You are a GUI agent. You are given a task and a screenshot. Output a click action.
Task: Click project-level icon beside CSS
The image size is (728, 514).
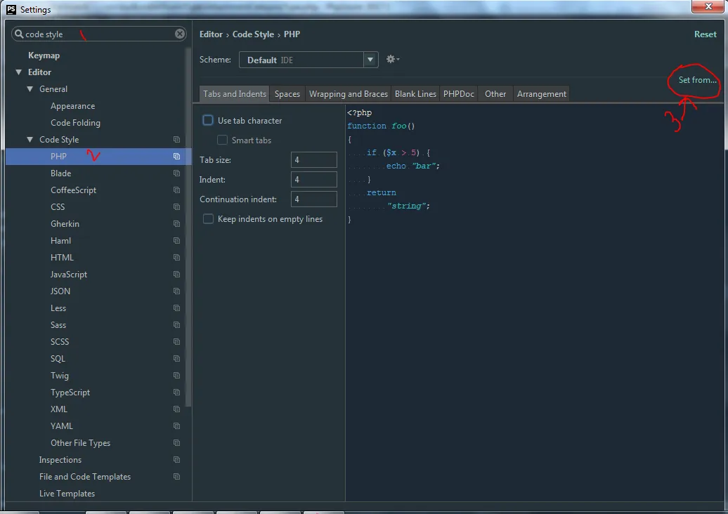[176, 207]
